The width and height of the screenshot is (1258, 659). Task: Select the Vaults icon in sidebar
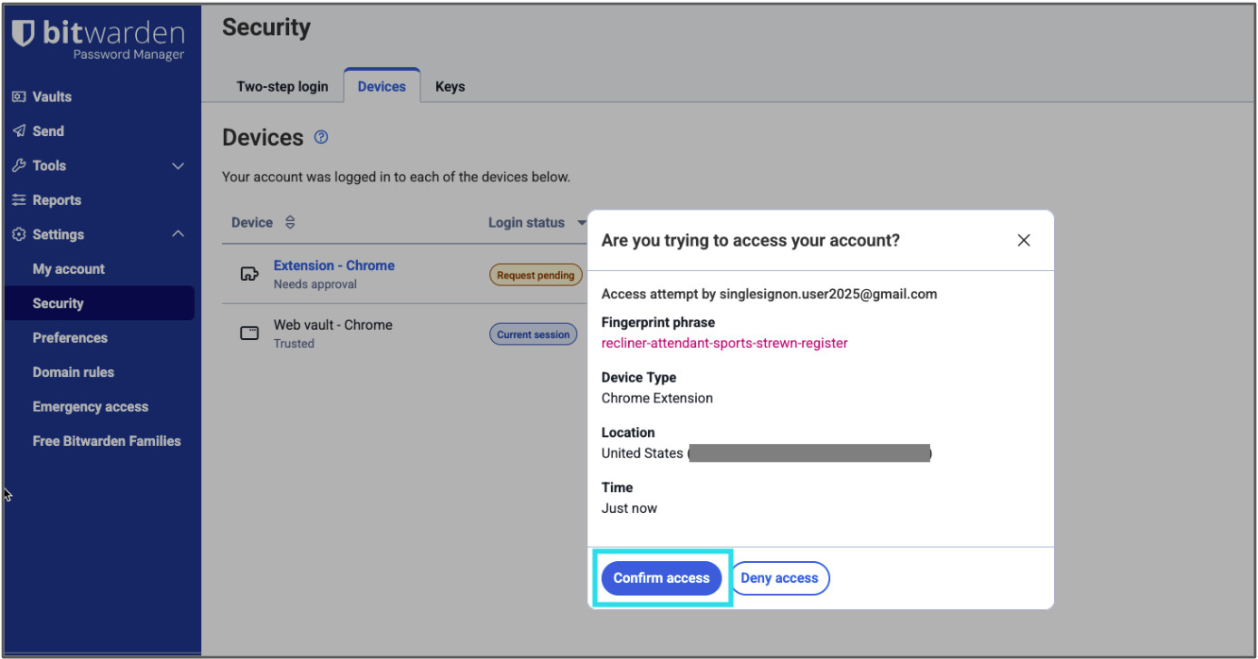(19, 96)
